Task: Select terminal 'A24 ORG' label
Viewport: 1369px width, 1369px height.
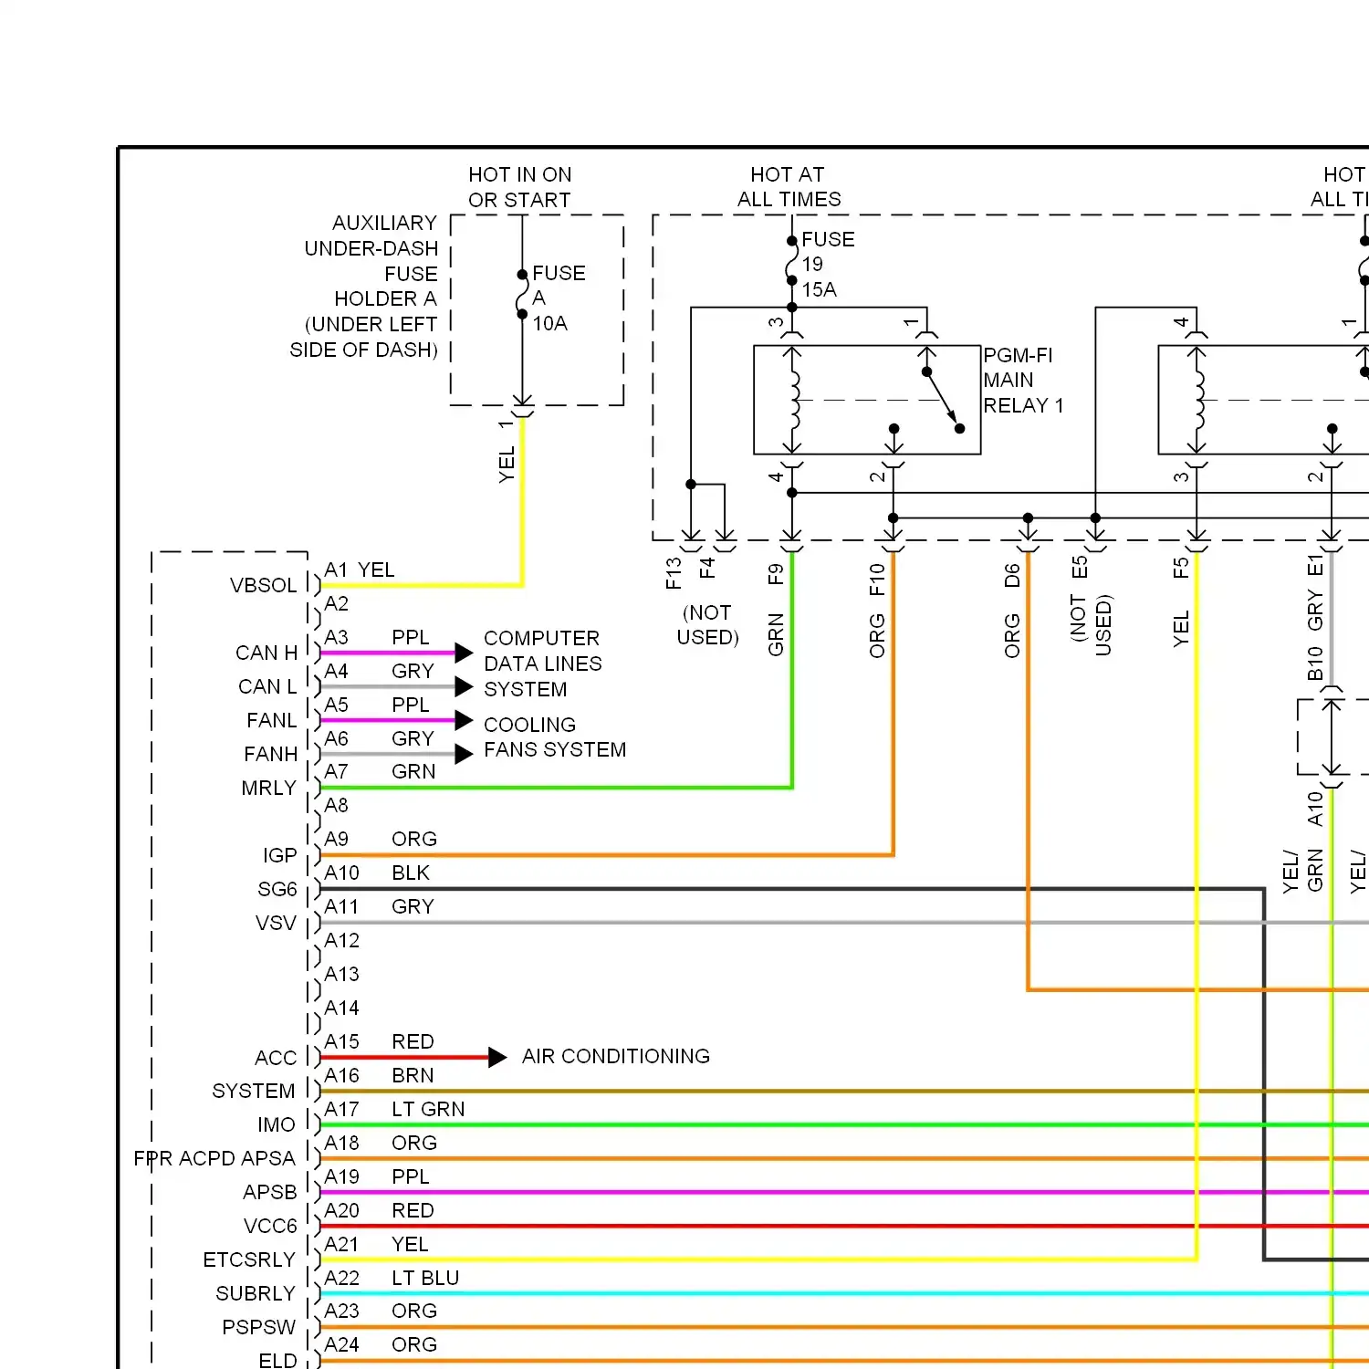Action: point(381,1345)
